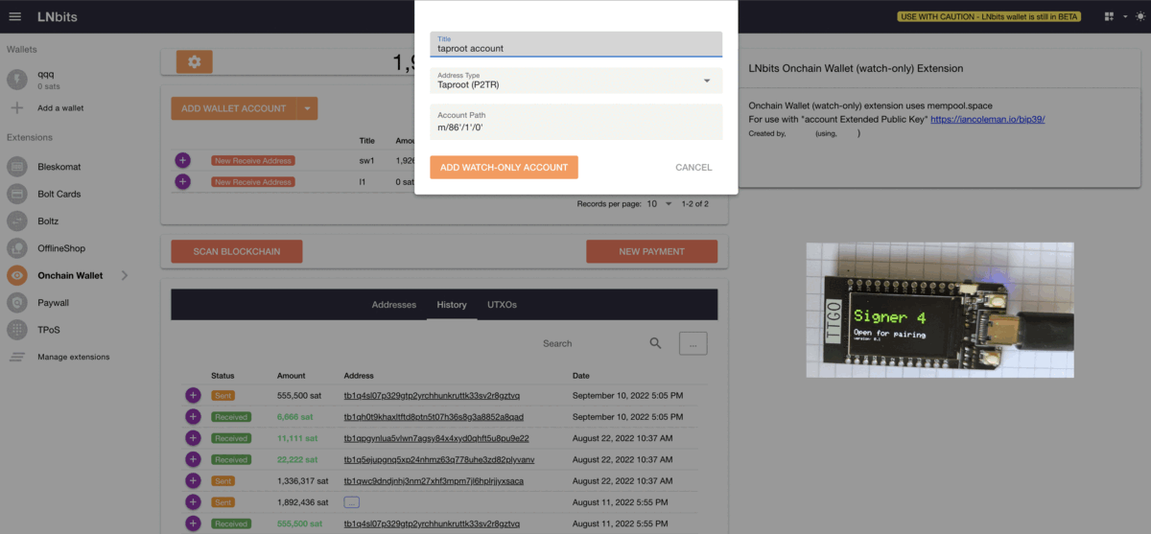The image size is (1151, 534).
Task: Open the Onchain Wallet extension icon
Action: tap(17, 276)
